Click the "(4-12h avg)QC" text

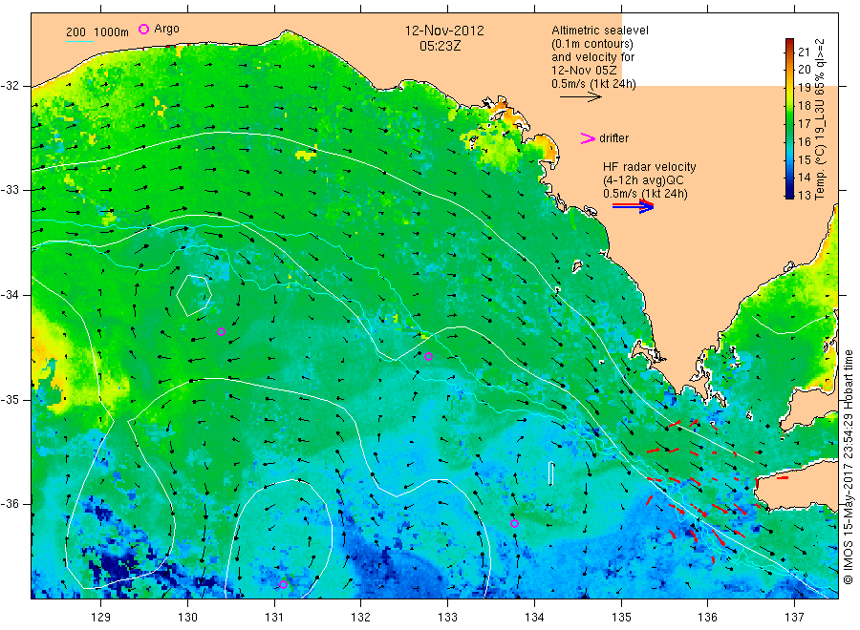[x=643, y=180]
